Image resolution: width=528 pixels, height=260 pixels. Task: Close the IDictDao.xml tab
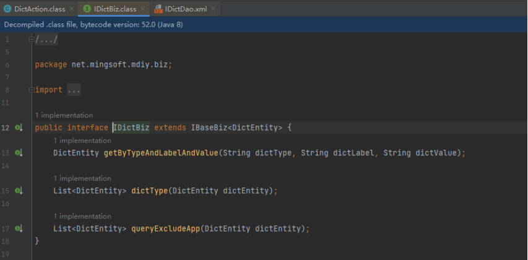213,9
